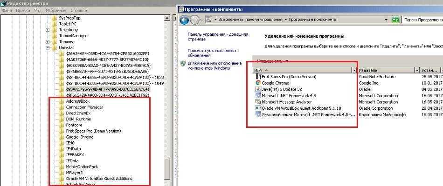Click the search box 'Поиск: Программы'
443x186 pixels.
pyautogui.click(x=422, y=20)
